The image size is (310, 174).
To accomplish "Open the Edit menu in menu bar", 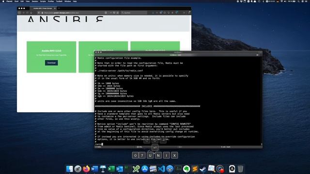I will pos(22,1).
